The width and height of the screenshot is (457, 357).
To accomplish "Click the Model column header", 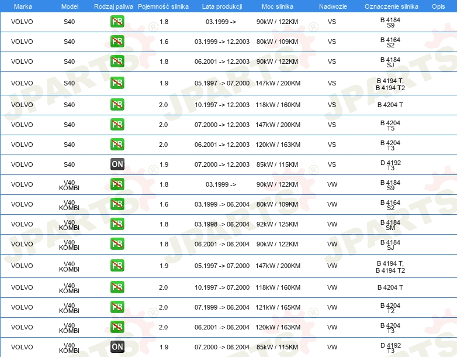I will pyautogui.click(x=70, y=6).
